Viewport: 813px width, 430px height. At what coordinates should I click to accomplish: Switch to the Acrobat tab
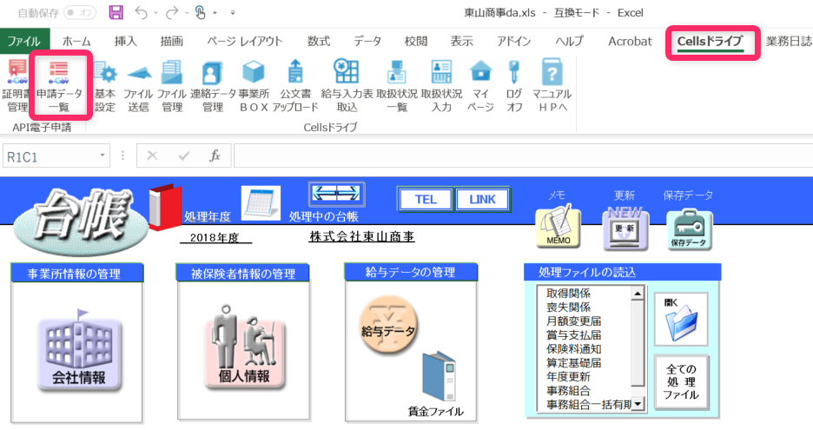pyautogui.click(x=630, y=42)
